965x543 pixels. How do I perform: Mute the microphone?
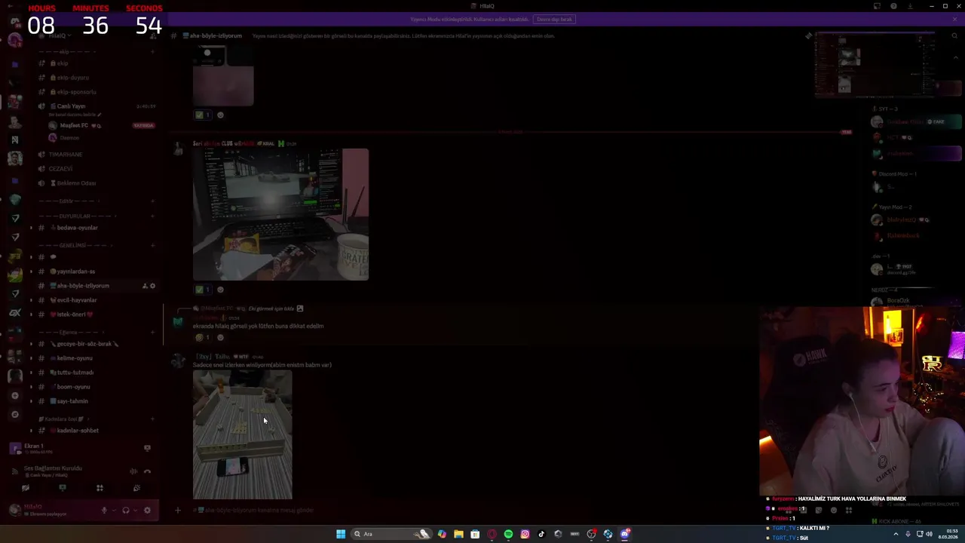tap(104, 511)
